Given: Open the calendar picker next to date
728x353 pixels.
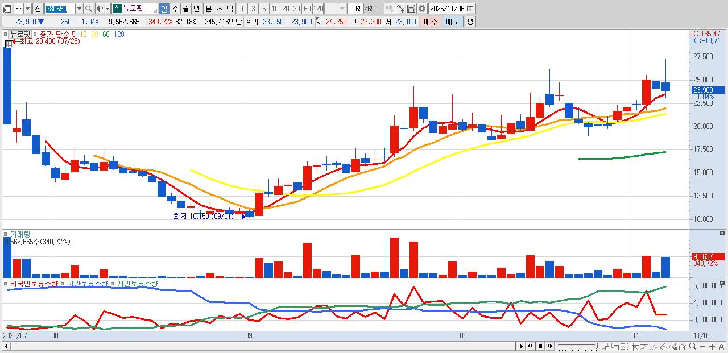Looking at the screenshot, I should pyautogui.click(x=470, y=9).
